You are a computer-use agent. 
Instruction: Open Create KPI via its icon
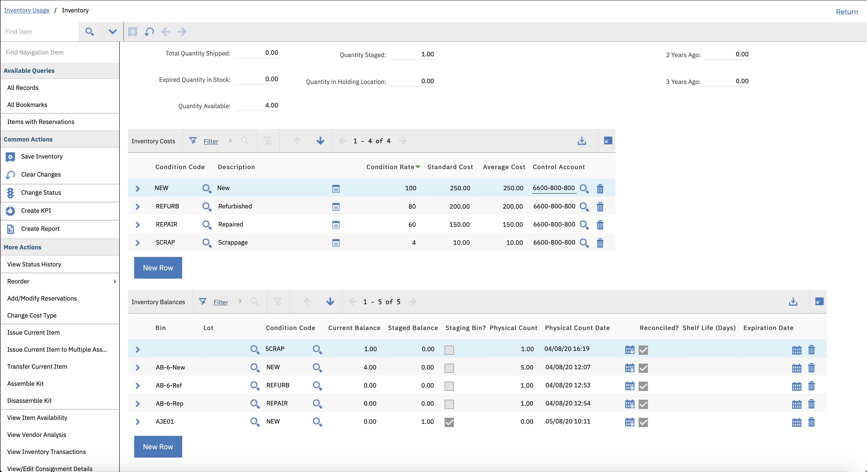pyautogui.click(x=10, y=211)
